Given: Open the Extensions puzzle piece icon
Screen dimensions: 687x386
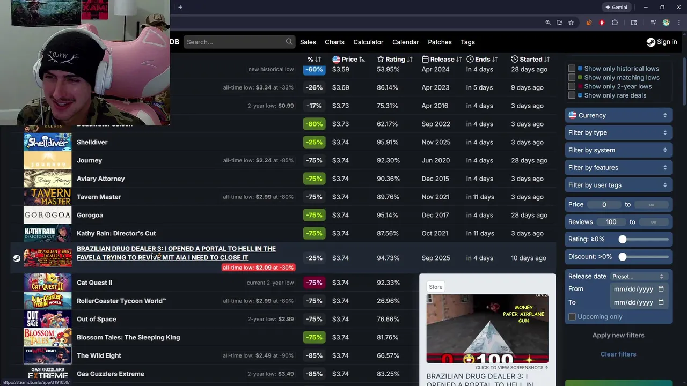Looking at the screenshot, I should click(x=615, y=23).
